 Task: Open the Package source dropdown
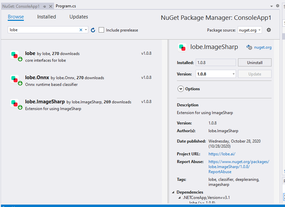(250, 30)
